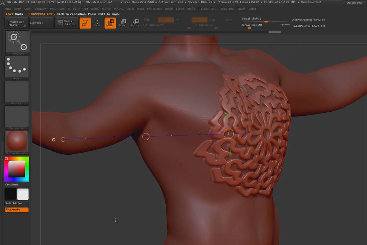Adjust the Rgb Intensity slider
This screenshot has height=245, width=367.
[x=167, y=26]
